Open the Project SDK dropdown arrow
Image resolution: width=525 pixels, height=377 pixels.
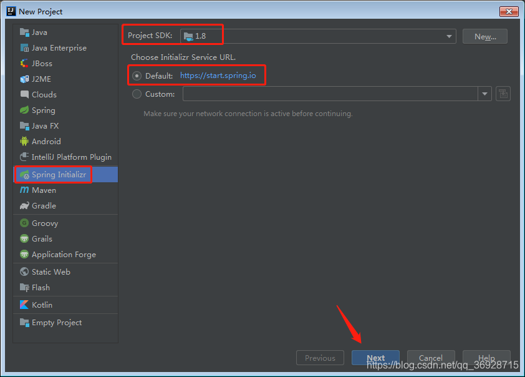pos(449,36)
